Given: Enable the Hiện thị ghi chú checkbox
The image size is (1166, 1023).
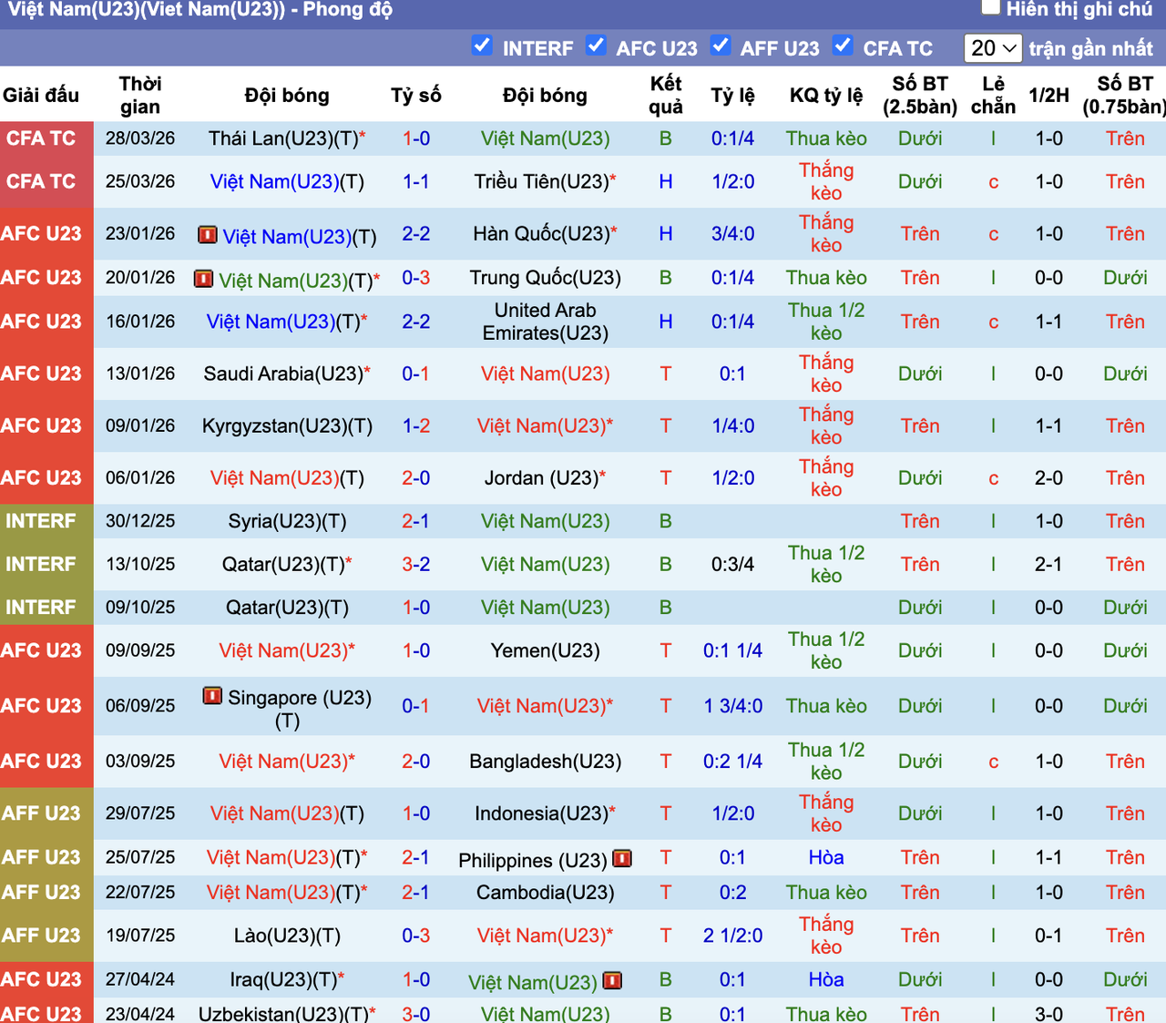Looking at the screenshot, I should [990, 8].
